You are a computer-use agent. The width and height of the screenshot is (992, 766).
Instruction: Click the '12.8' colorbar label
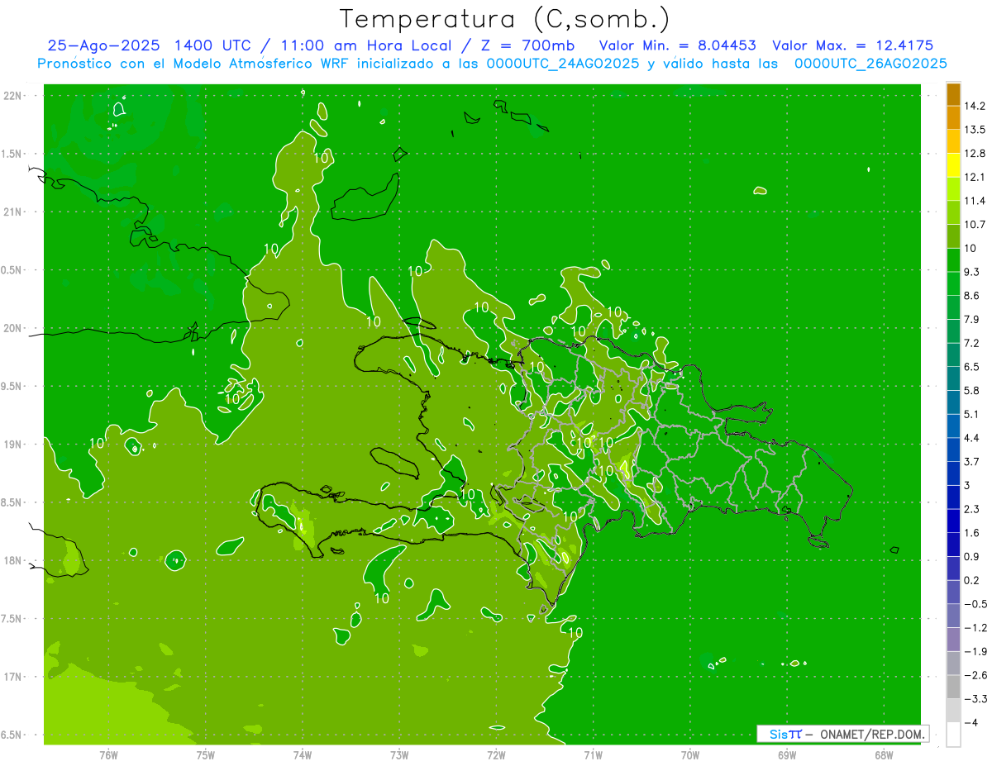975,154
